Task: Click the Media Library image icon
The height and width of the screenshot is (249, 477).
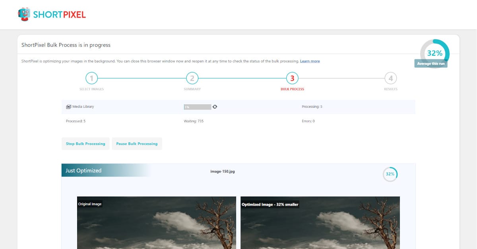Action: coord(68,107)
